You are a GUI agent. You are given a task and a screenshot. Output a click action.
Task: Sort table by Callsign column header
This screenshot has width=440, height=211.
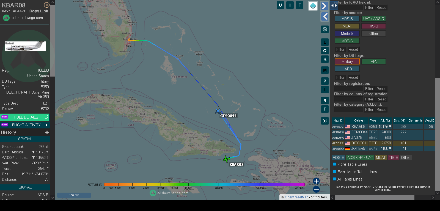(x=359, y=120)
